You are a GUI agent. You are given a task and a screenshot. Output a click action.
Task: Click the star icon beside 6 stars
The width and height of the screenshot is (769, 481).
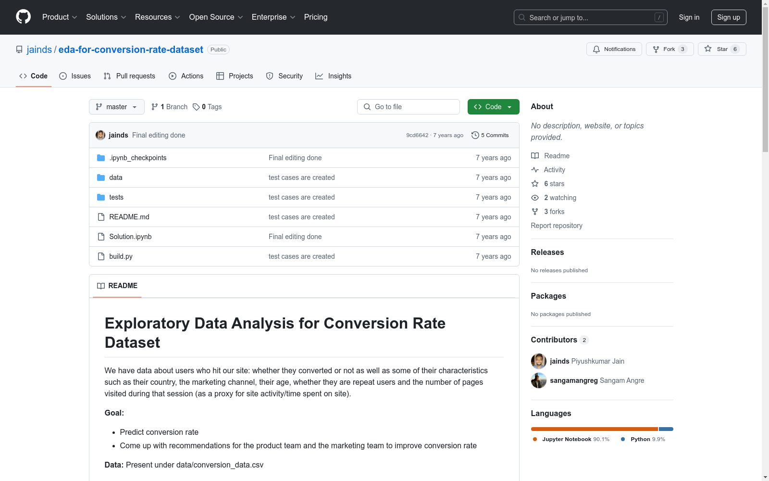[535, 184]
